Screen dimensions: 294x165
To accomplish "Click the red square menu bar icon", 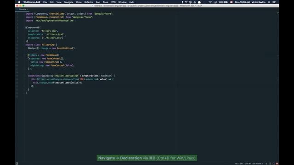I will coord(232,2).
